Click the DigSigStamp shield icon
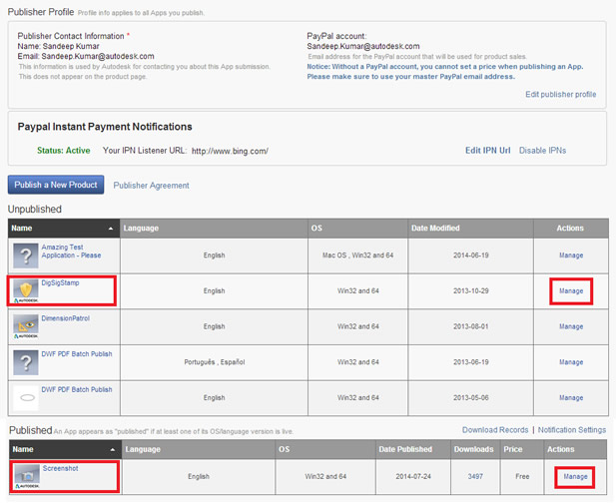616x504 pixels. click(26, 291)
